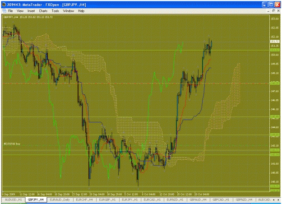Image resolution: width=282 pixels, height=204 pixels.
Task: Open the Insert menu
Action: (31, 11)
